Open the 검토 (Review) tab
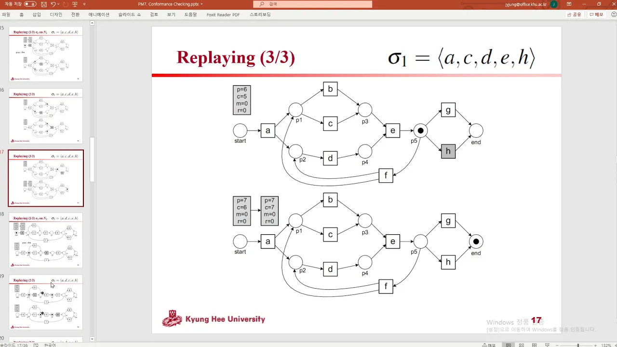The width and height of the screenshot is (617, 347). click(154, 14)
